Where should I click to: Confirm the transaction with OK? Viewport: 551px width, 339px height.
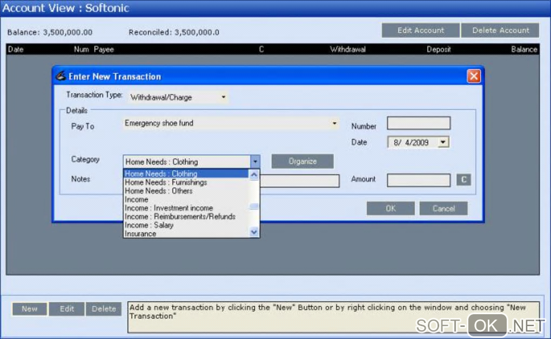coord(391,208)
